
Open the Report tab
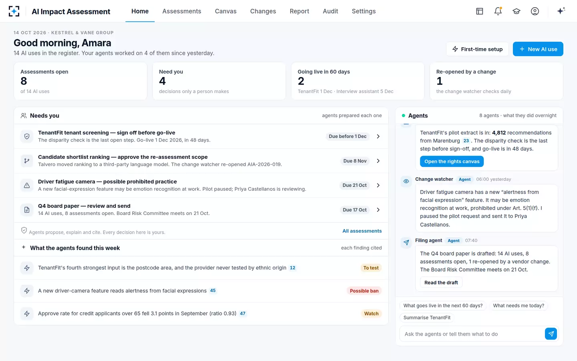(299, 11)
